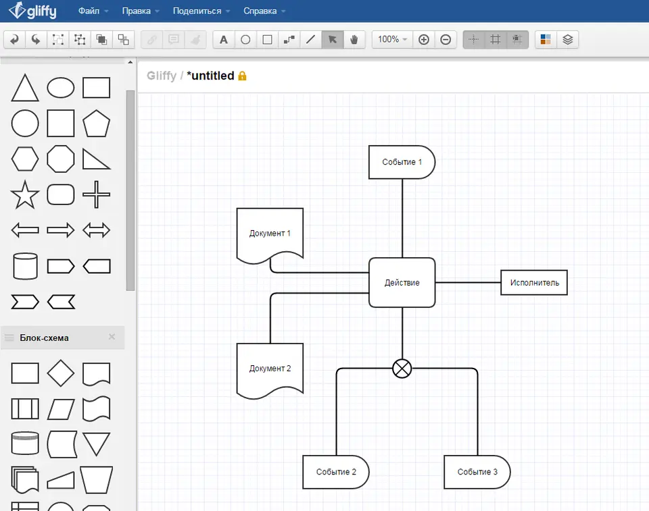Pick the flowchart inverted triangle merge shape

click(x=97, y=444)
